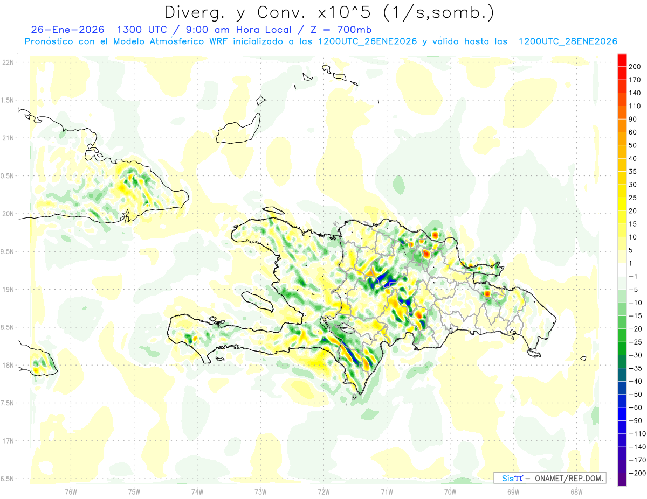The height and width of the screenshot is (499, 647).
Task: Click the colorbar value "140" (positive)
Action: coord(635,93)
